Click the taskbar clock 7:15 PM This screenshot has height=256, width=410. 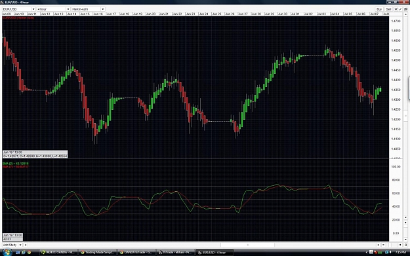pos(401,252)
